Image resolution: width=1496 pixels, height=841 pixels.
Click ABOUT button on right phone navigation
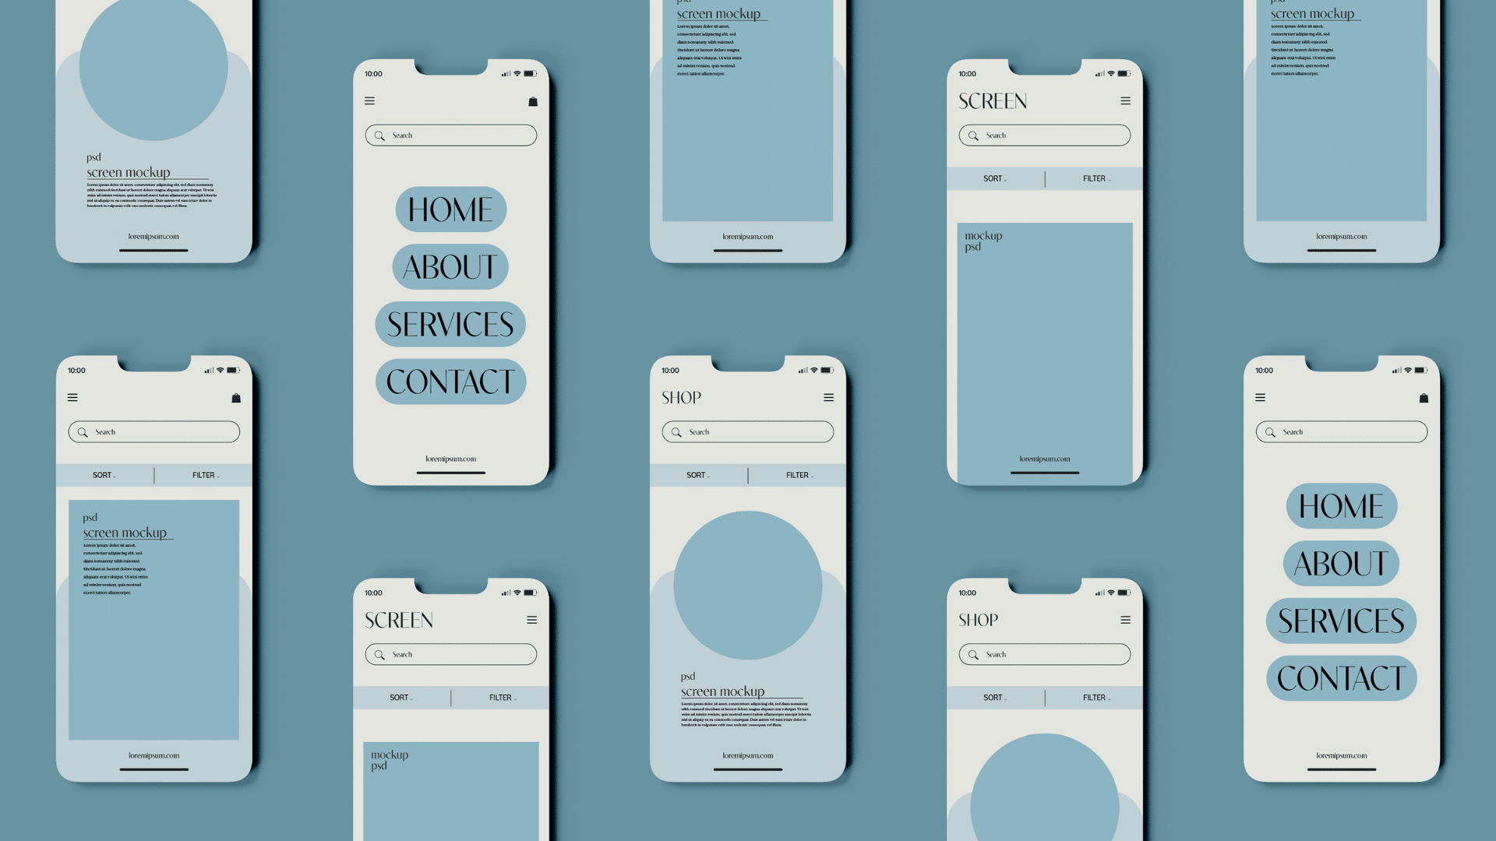tap(1341, 563)
